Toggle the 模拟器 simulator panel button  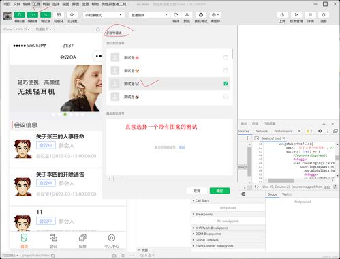click(x=20, y=15)
